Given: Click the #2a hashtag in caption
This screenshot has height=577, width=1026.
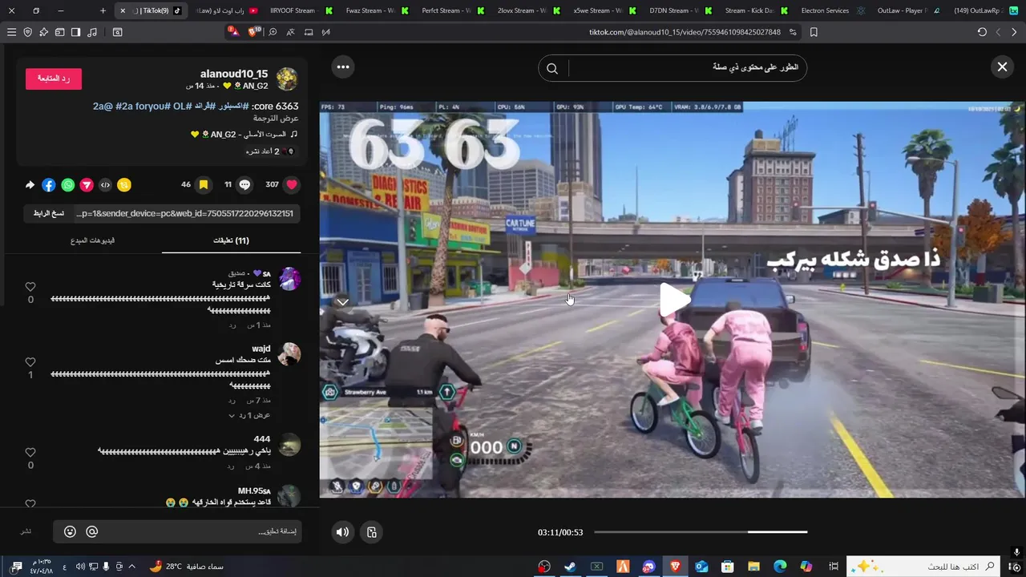Looking at the screenshot, I should [x=123, y=106].
